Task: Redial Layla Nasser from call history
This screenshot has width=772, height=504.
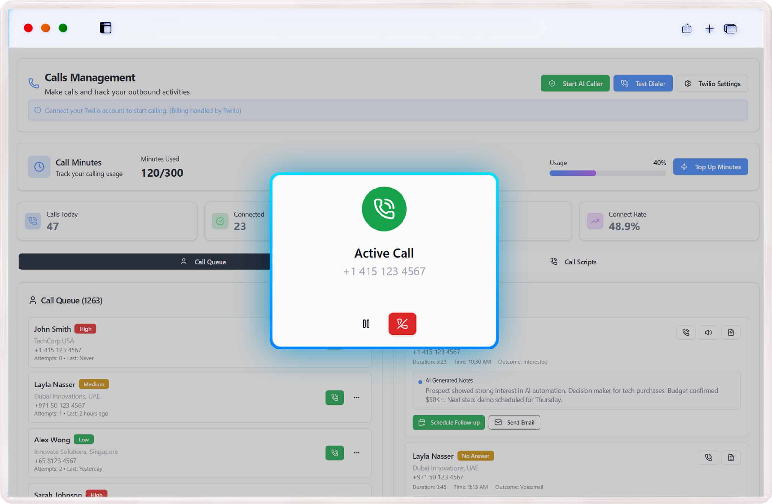Action: click(x=708, y=457)
